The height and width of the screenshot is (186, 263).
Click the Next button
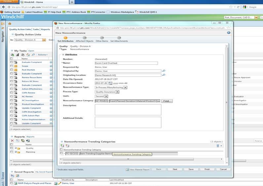(x=175, y=170)
